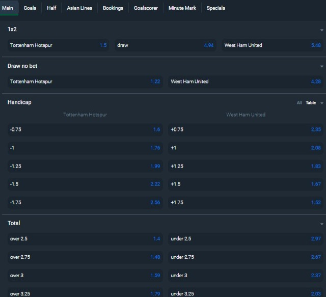Pick handicap -1.75 at 2.56

pos(85,203)
